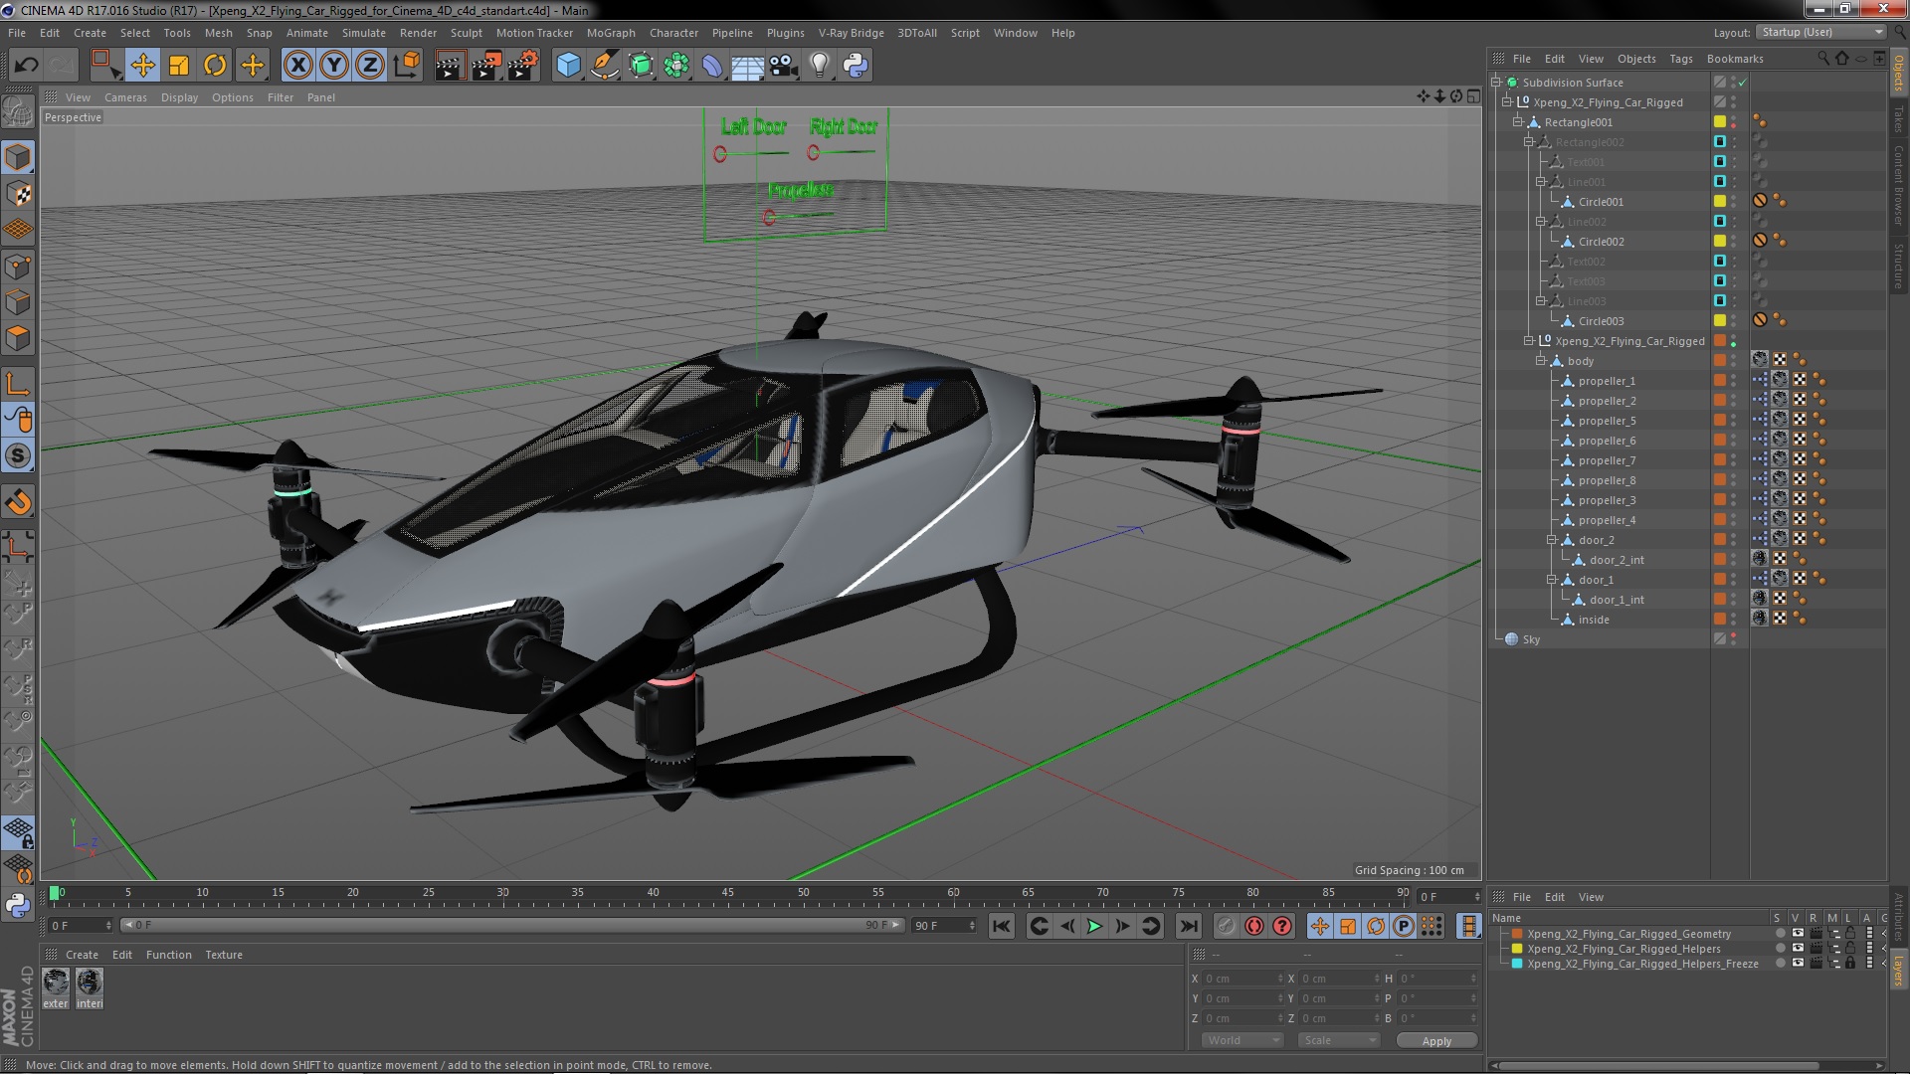Toggle Z axis lock

click(370, 66)
